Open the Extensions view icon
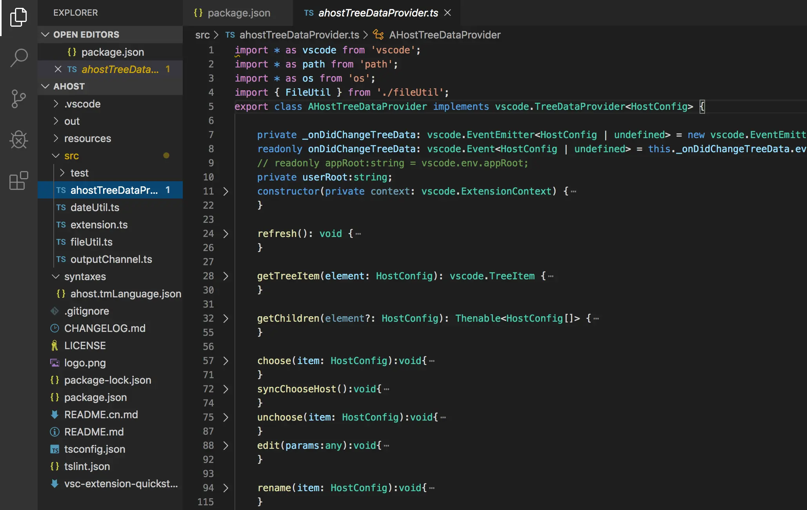 (x=18, y=181)
